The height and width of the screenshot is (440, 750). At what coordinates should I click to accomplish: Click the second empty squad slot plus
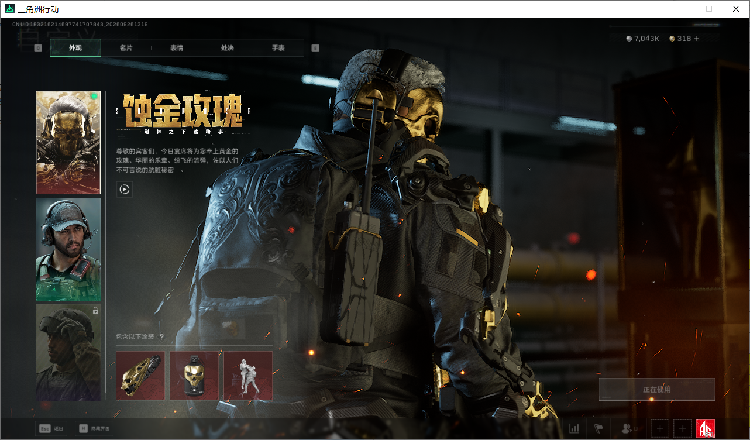tap(683, 429)
